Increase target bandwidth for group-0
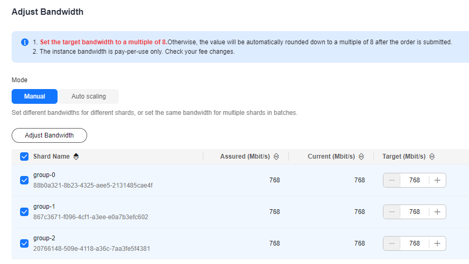469x264 pixels. (437, 180)
